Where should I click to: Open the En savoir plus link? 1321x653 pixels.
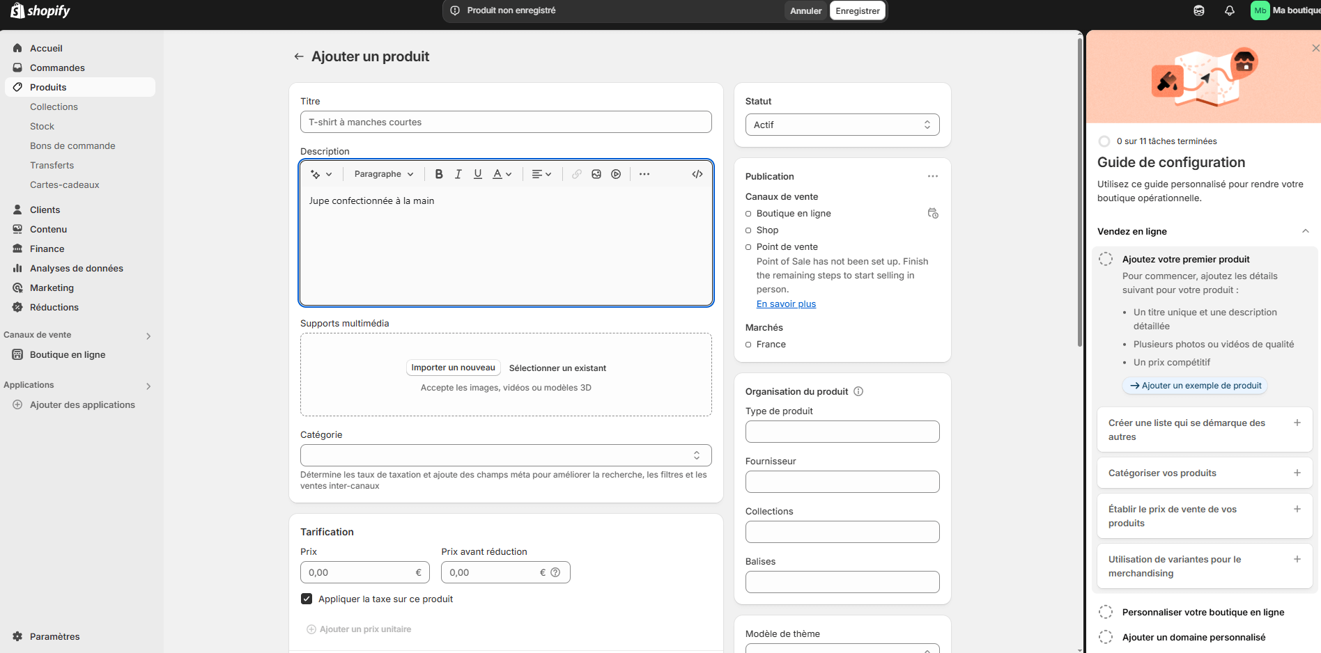pos(786,304)
